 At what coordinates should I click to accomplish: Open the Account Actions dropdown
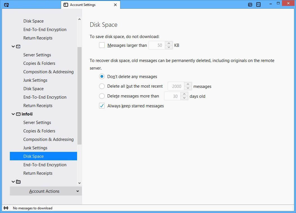click(x=46, y=191)
